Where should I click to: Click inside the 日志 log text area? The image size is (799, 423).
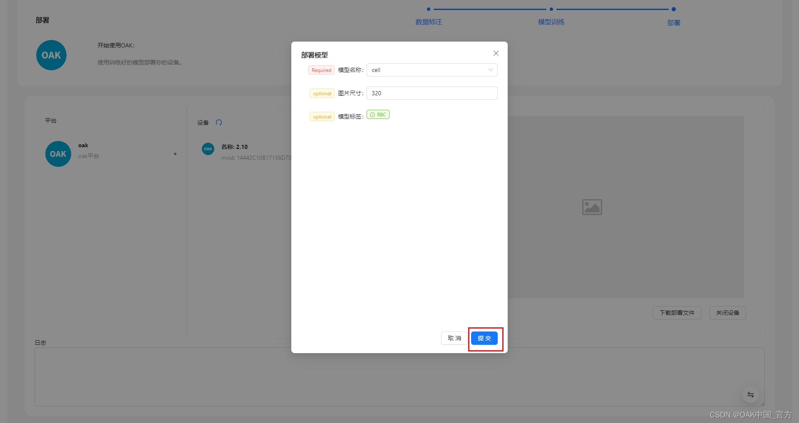pyautogui.click(x=399, y=377)
